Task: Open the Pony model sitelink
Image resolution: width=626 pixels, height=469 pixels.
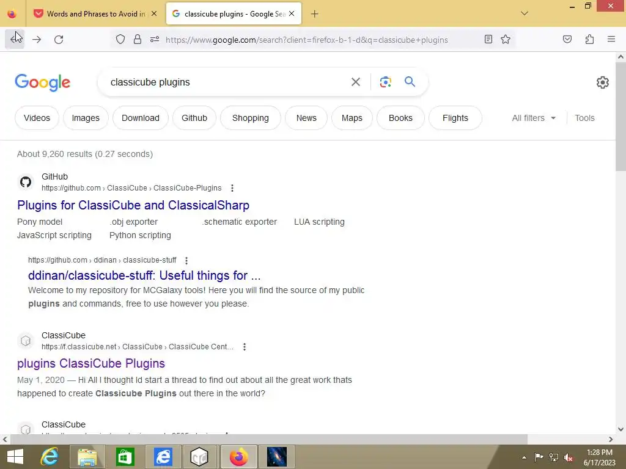Action: click(40, 222)
